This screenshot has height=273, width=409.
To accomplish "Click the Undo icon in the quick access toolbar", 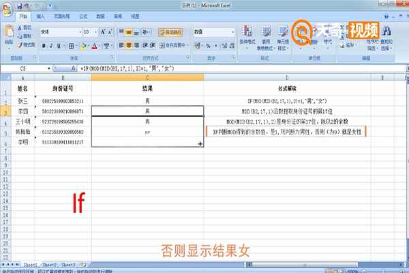I will click(x=27, y=5).
